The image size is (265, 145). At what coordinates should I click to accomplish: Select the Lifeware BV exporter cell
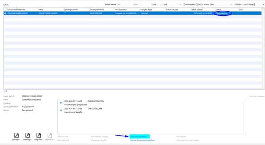click(x=127, y=13)
